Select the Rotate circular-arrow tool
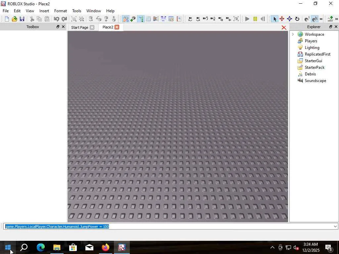Screen dimensions: 339x254 click(297, 19)
